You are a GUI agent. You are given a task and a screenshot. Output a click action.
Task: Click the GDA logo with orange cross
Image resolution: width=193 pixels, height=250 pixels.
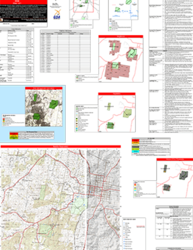pos(57,15)
